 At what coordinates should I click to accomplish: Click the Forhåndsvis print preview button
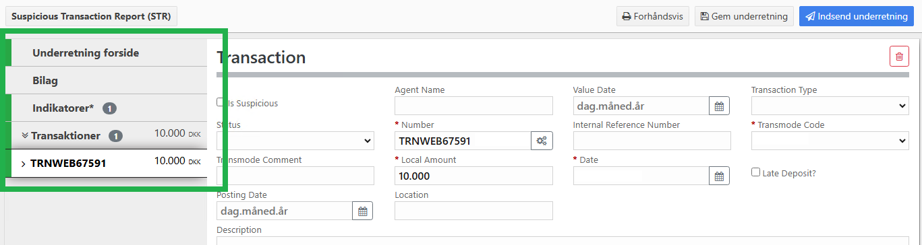tap(653, 16)
